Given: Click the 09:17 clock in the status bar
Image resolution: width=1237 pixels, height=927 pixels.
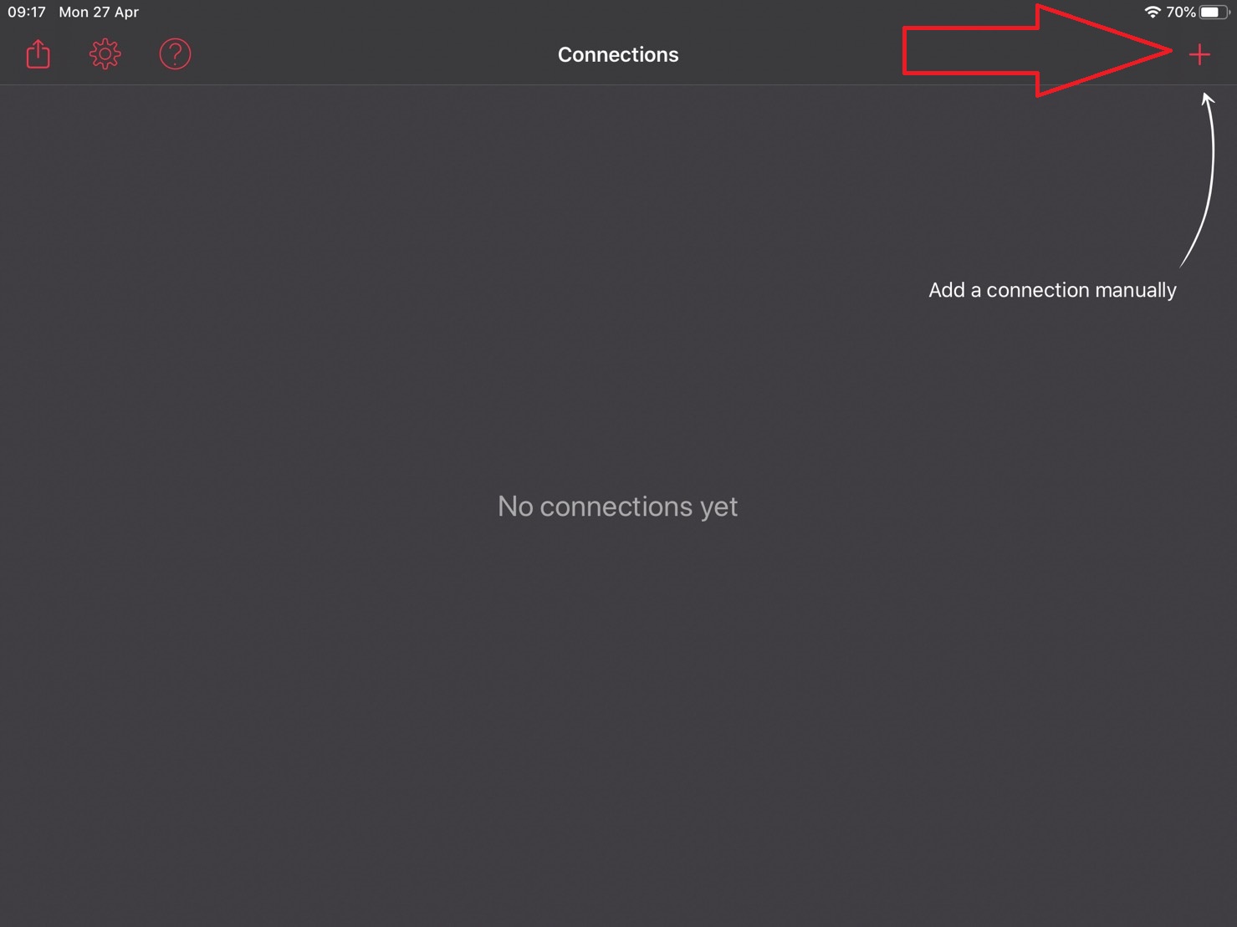Looking at the screenshot, I should click(x=27, y=12).
